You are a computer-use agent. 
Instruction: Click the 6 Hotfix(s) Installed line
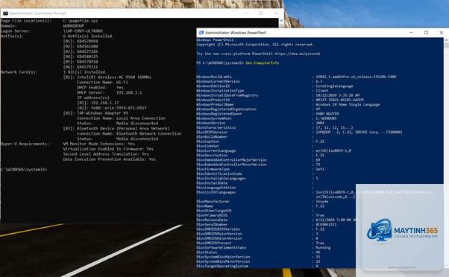coord(88,36)
